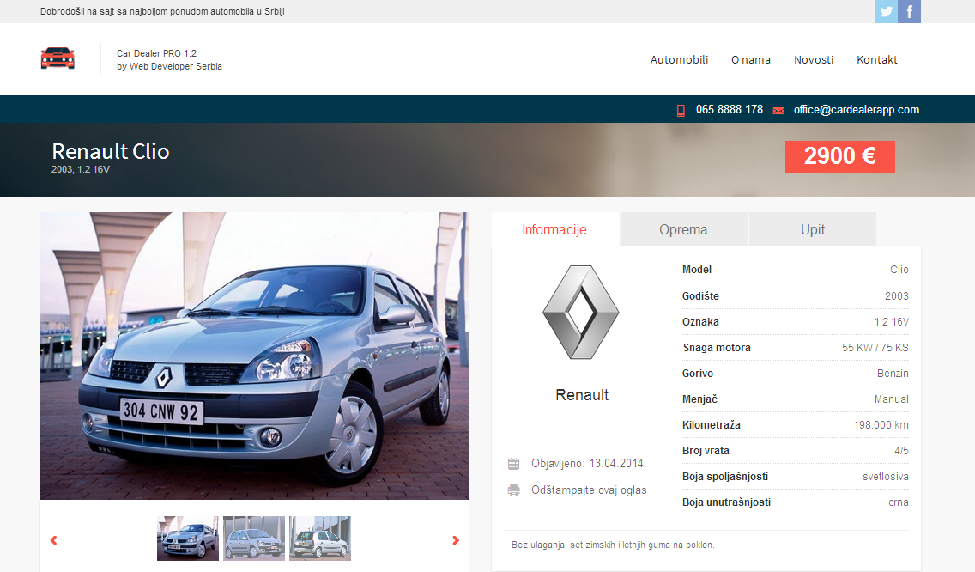Open the Facebook social link
The image size is (975, 572).
(x=909, y=11)
